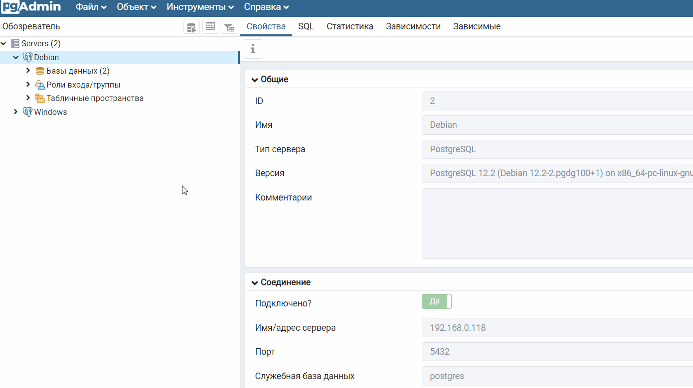This screenshot has height=388, width=693.
Task: Expand the 'Базы данных (2)' node
Action: (x=28, y=71)
